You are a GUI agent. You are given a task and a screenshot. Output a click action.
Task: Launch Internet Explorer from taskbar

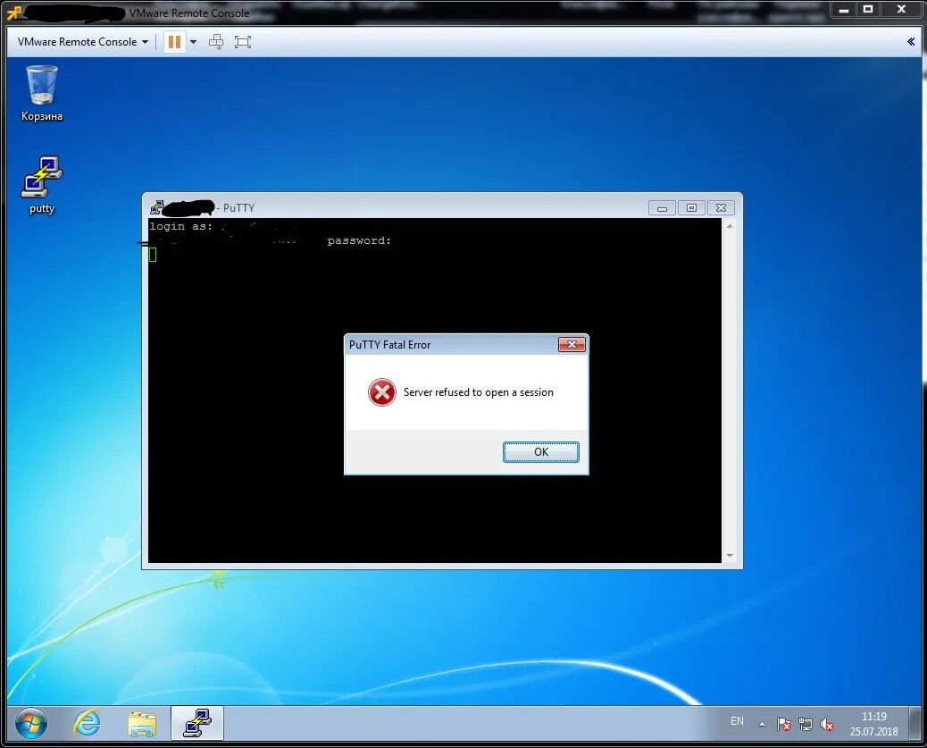87,723
